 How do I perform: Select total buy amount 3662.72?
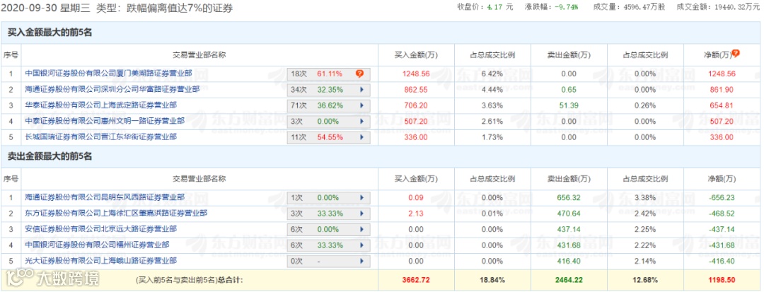(x=416, y=280)
